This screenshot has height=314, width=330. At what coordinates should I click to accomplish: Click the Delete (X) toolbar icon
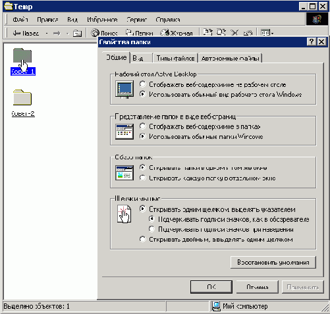234,32
